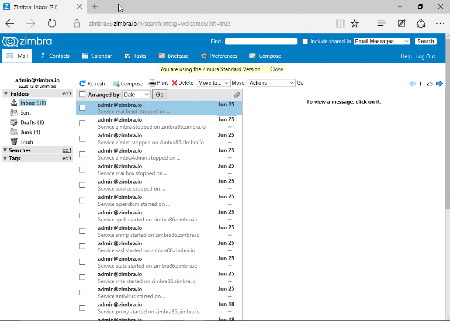Go to next page with right arrow
Screen dimensions: 450x321
[x=439, y=83]
